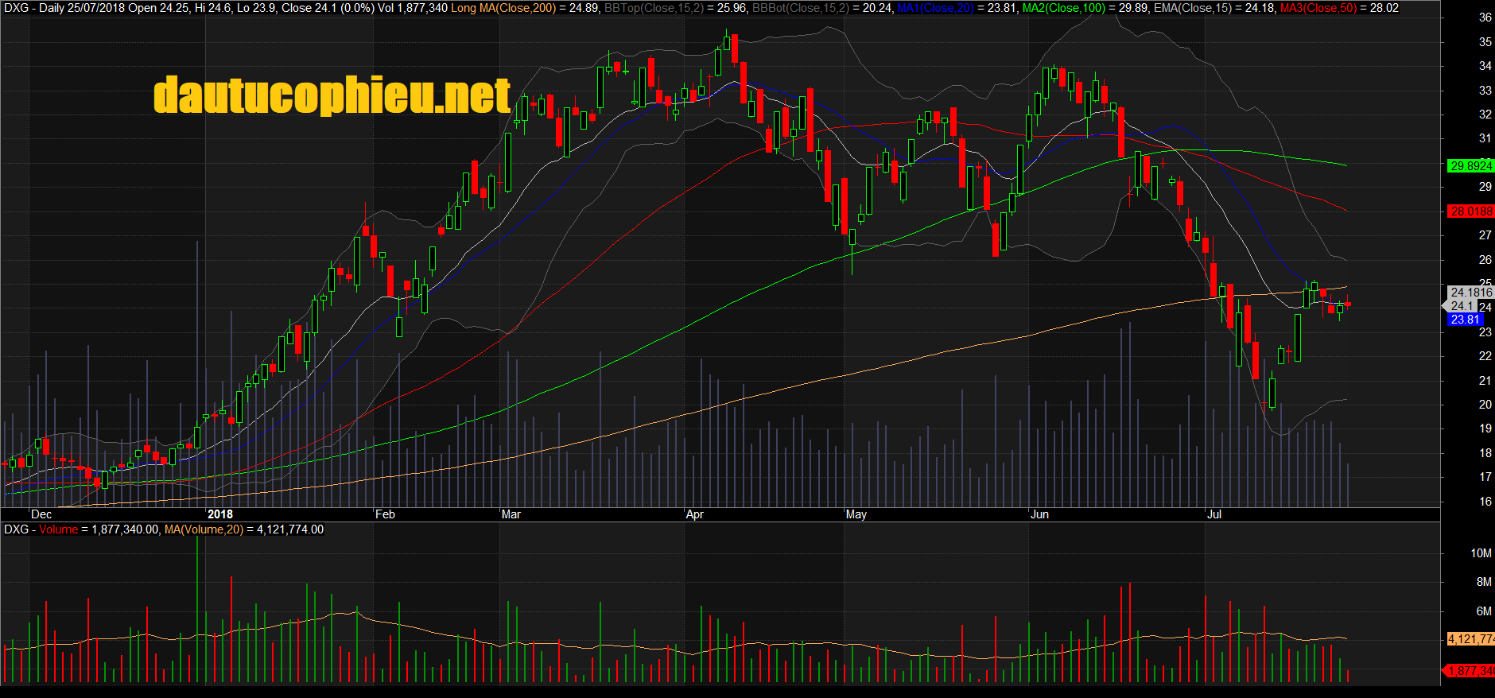Screen dimensions: 1495x698
Task: Click the grey 24.1816 price tag
Action: [1470, 292]
